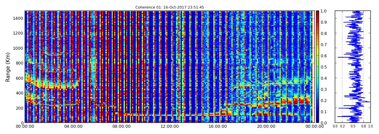Click the colorbar 0.5 label

(x=323, y=67)
